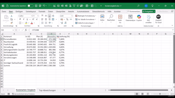175x98 pixels.
Task: Launch Datenanalyse
Action: click(x=130, y=18)
